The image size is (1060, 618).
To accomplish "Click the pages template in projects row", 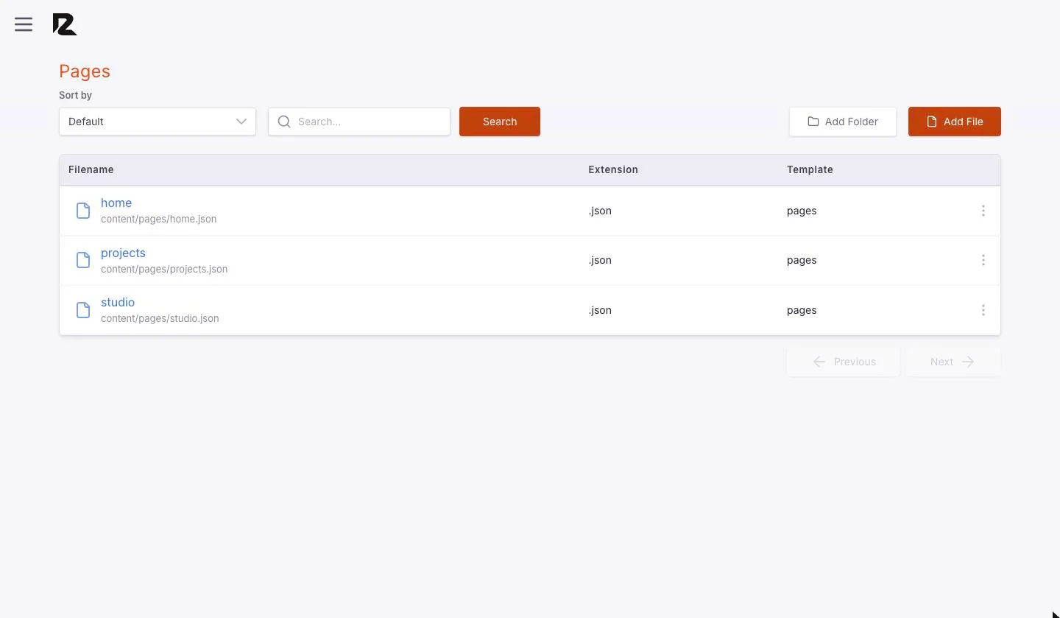I will point(802,260).
